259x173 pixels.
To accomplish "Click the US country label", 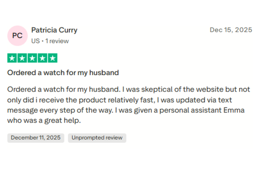I will (x=35, y=41).
